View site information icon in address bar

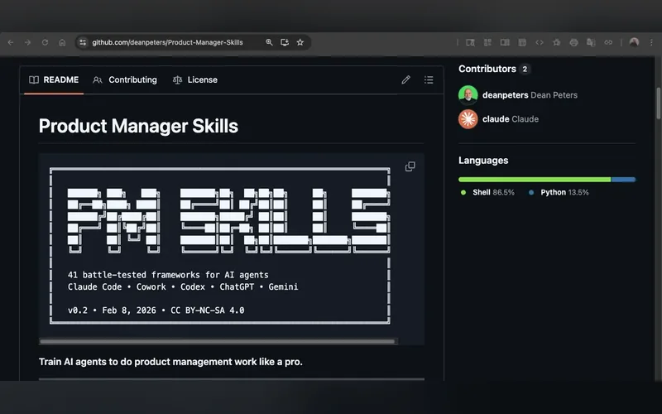(x=83, y=42)
